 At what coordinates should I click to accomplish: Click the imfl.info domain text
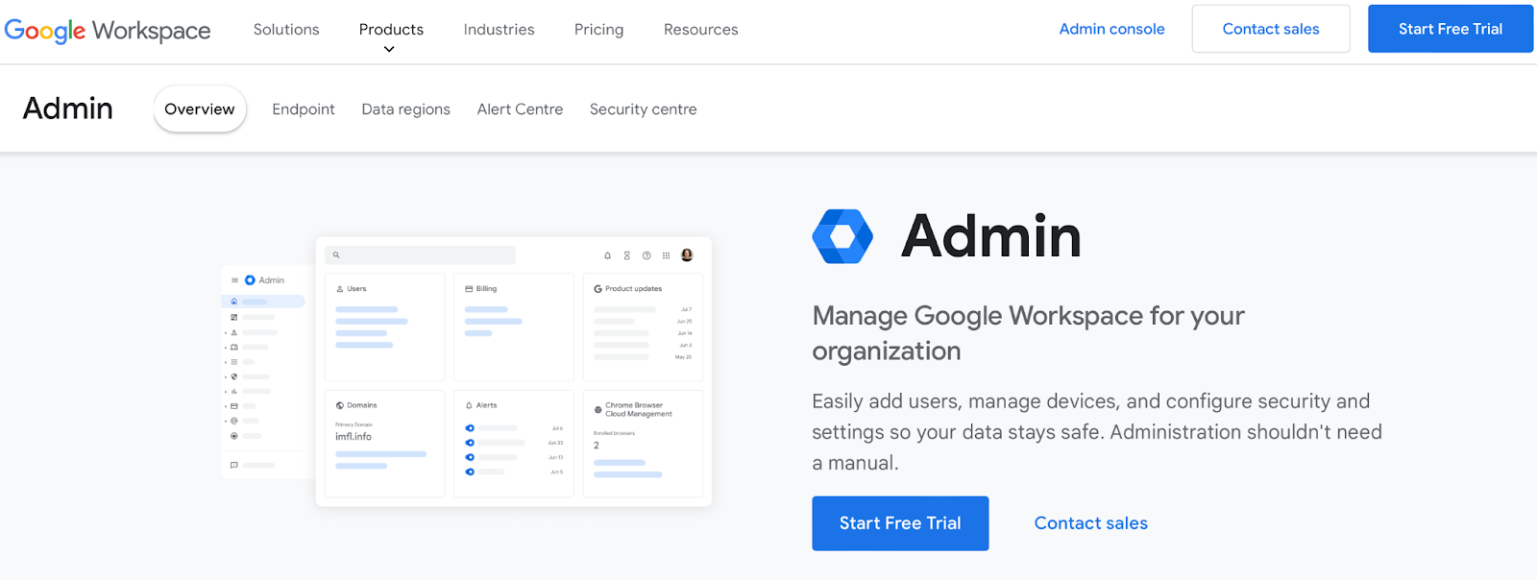(354, 437)
